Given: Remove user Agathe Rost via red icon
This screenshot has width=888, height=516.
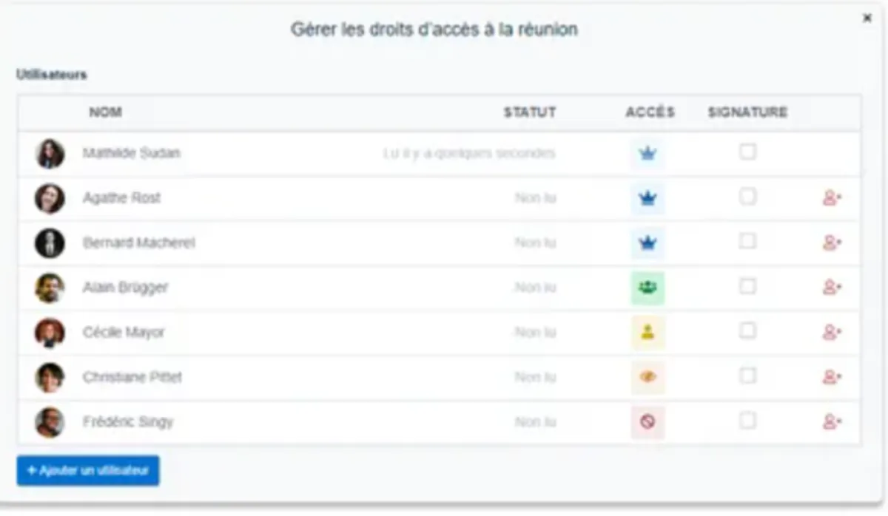Looking at the screenshot, I should [832, 198].
